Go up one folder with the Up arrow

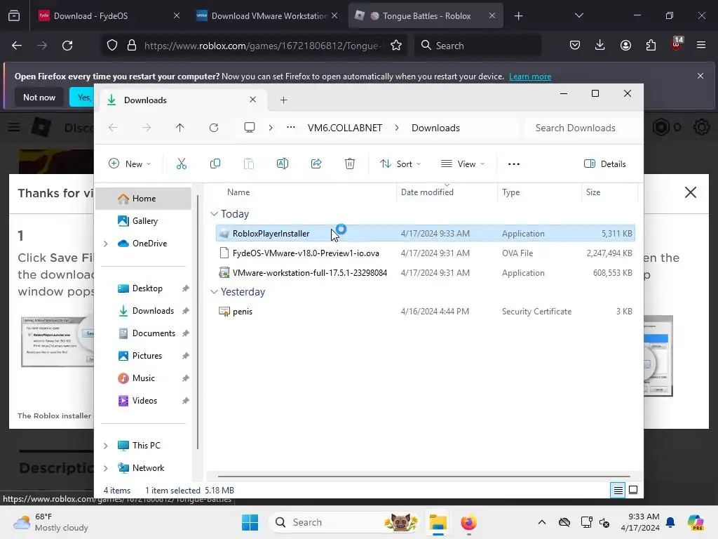tap(180, 128)
